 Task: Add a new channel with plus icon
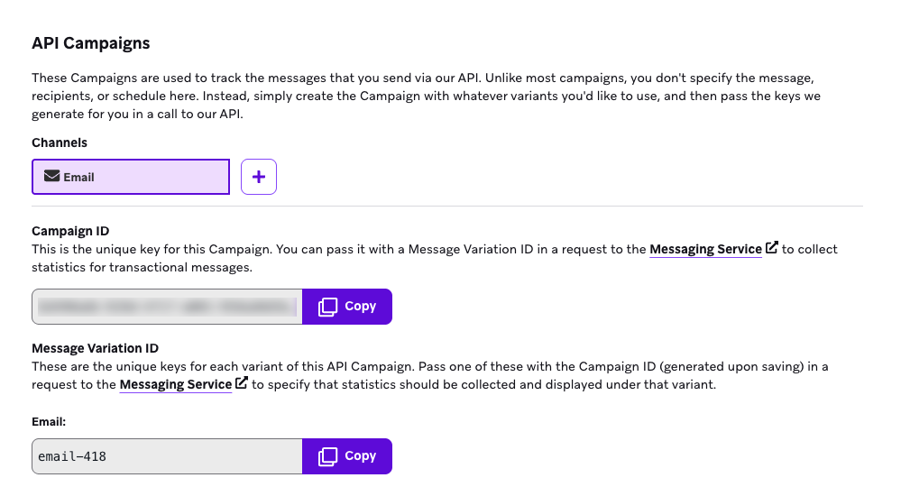click(259, 177)
